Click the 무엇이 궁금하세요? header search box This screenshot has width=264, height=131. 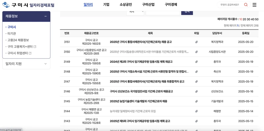(x=230, y=5)
